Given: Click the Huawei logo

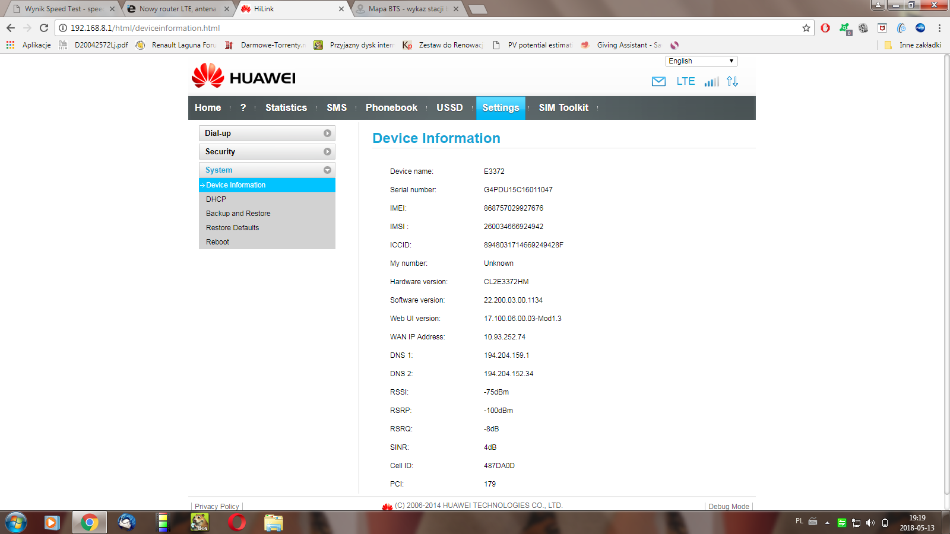Looking at the screenshot, I should tap(243, 77).
